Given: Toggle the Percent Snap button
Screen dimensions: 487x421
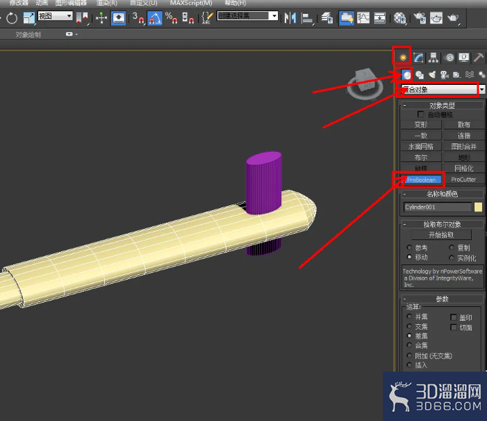Looking at the screenshot, I should (x=172, y=17).
